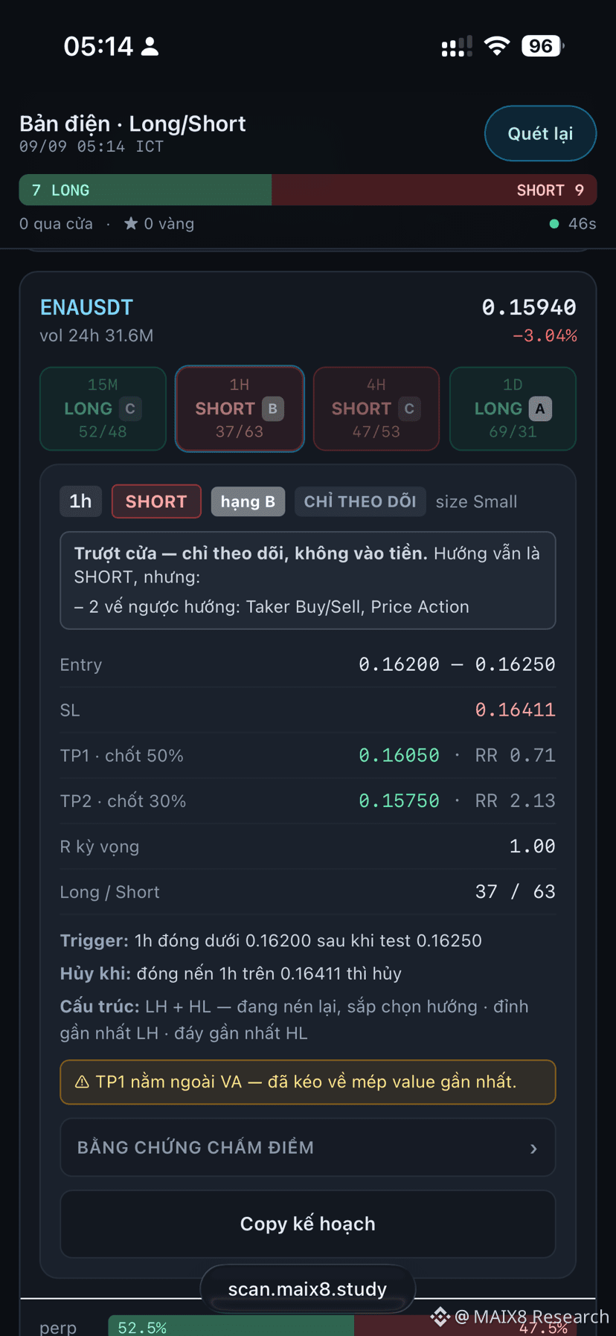Select the 15M LONG timeframe card
Screen dimensions: 616x1336
(x=103, y=408)
